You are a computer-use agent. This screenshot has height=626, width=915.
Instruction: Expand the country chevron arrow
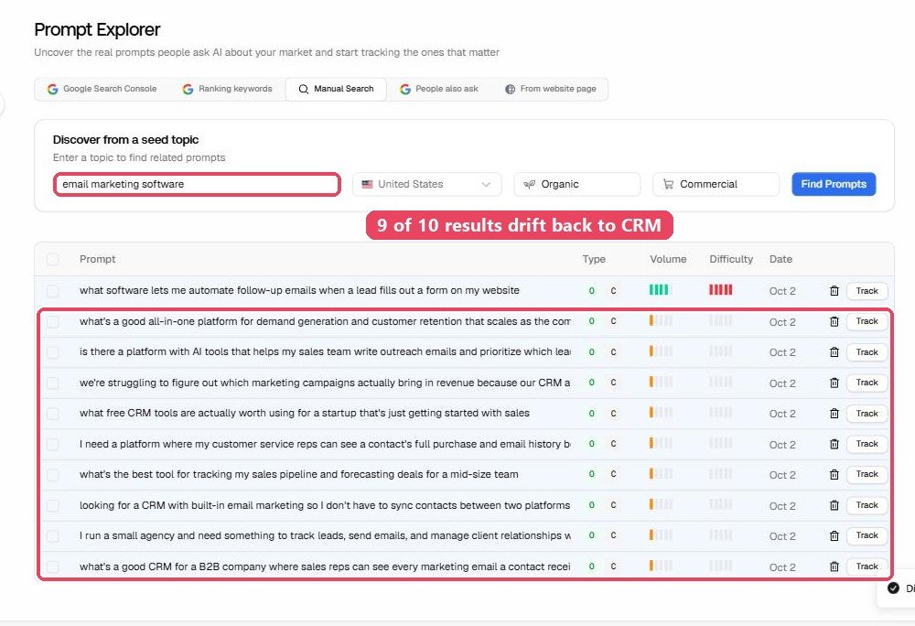486,184
